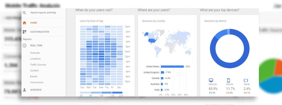The width and height of the screenshot is (282, 105).
Task: Click the United States sessions bar
Action: coord(172,66)
